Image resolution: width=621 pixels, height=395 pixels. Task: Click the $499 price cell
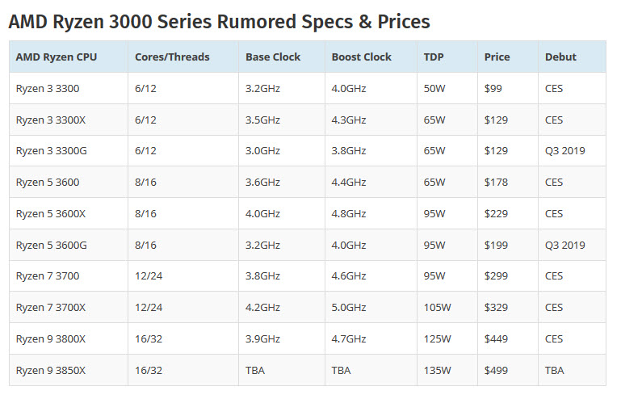496,370
